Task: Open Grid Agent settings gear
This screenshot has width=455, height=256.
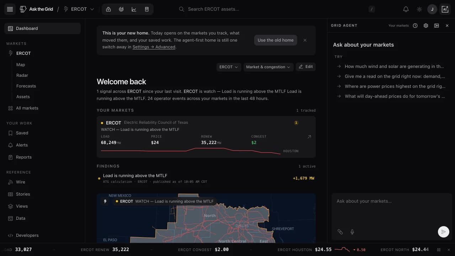Action: [x=426, y=26]
